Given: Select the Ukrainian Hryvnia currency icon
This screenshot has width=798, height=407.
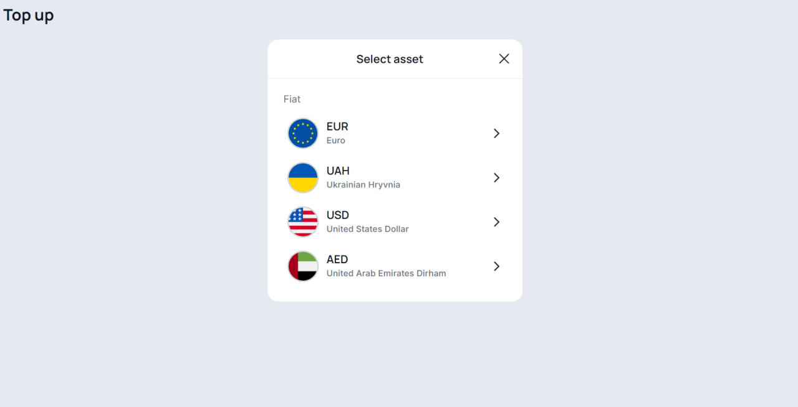Looking at the screenshot, I should tap(302, 177).
